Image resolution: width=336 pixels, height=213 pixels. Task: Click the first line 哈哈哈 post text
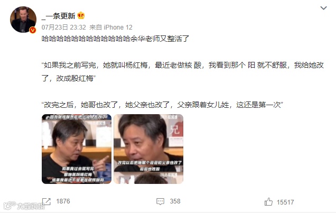115,39
